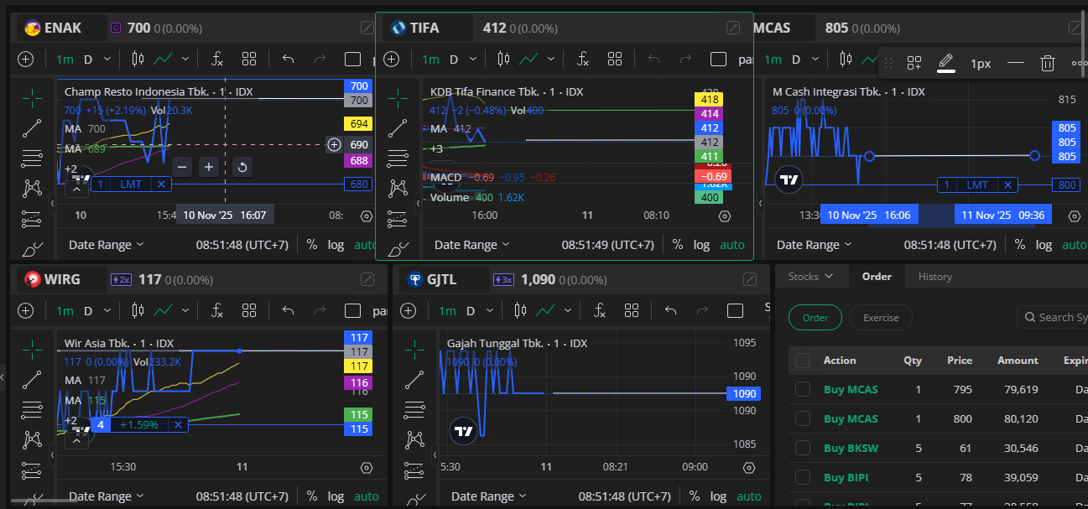Toggle select-all checkbox in order table header
Viewport: 1088px width, 509px height.
[x=803, y=361]
